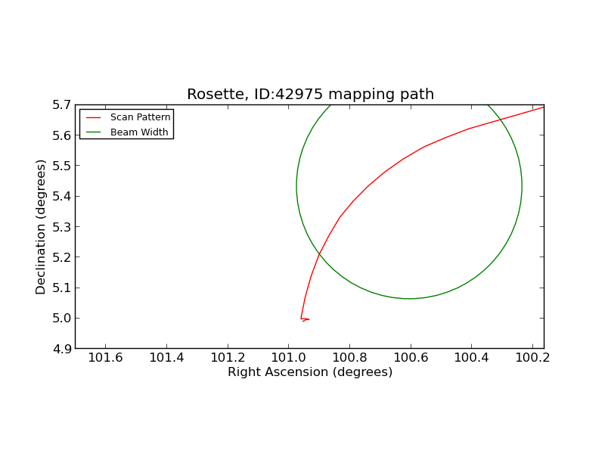Click the red Scan Pattern legend line sample
Viewport: 605px width, 454px height.
93,117
